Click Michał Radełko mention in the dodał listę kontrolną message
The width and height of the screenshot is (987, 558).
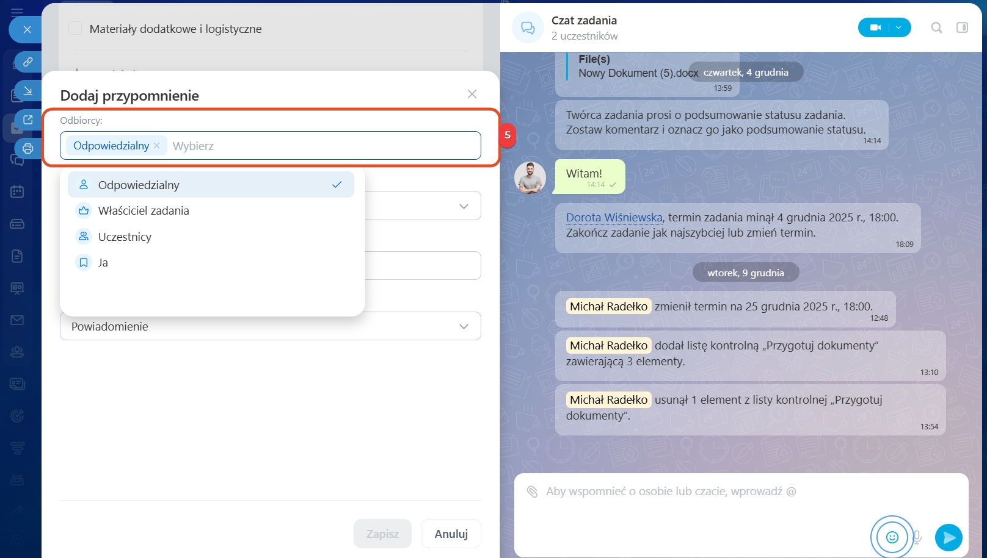coord(608,345)
